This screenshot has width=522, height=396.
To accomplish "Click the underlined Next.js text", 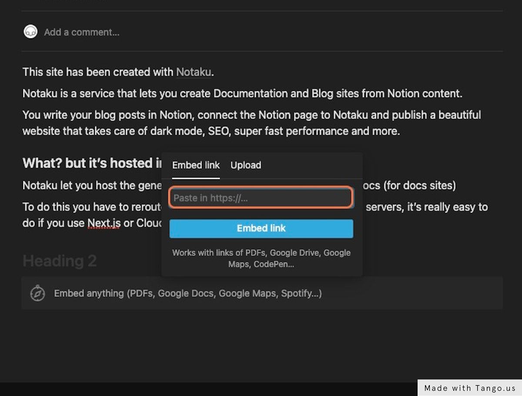I will pyautogui.click(x=104, y=223).
